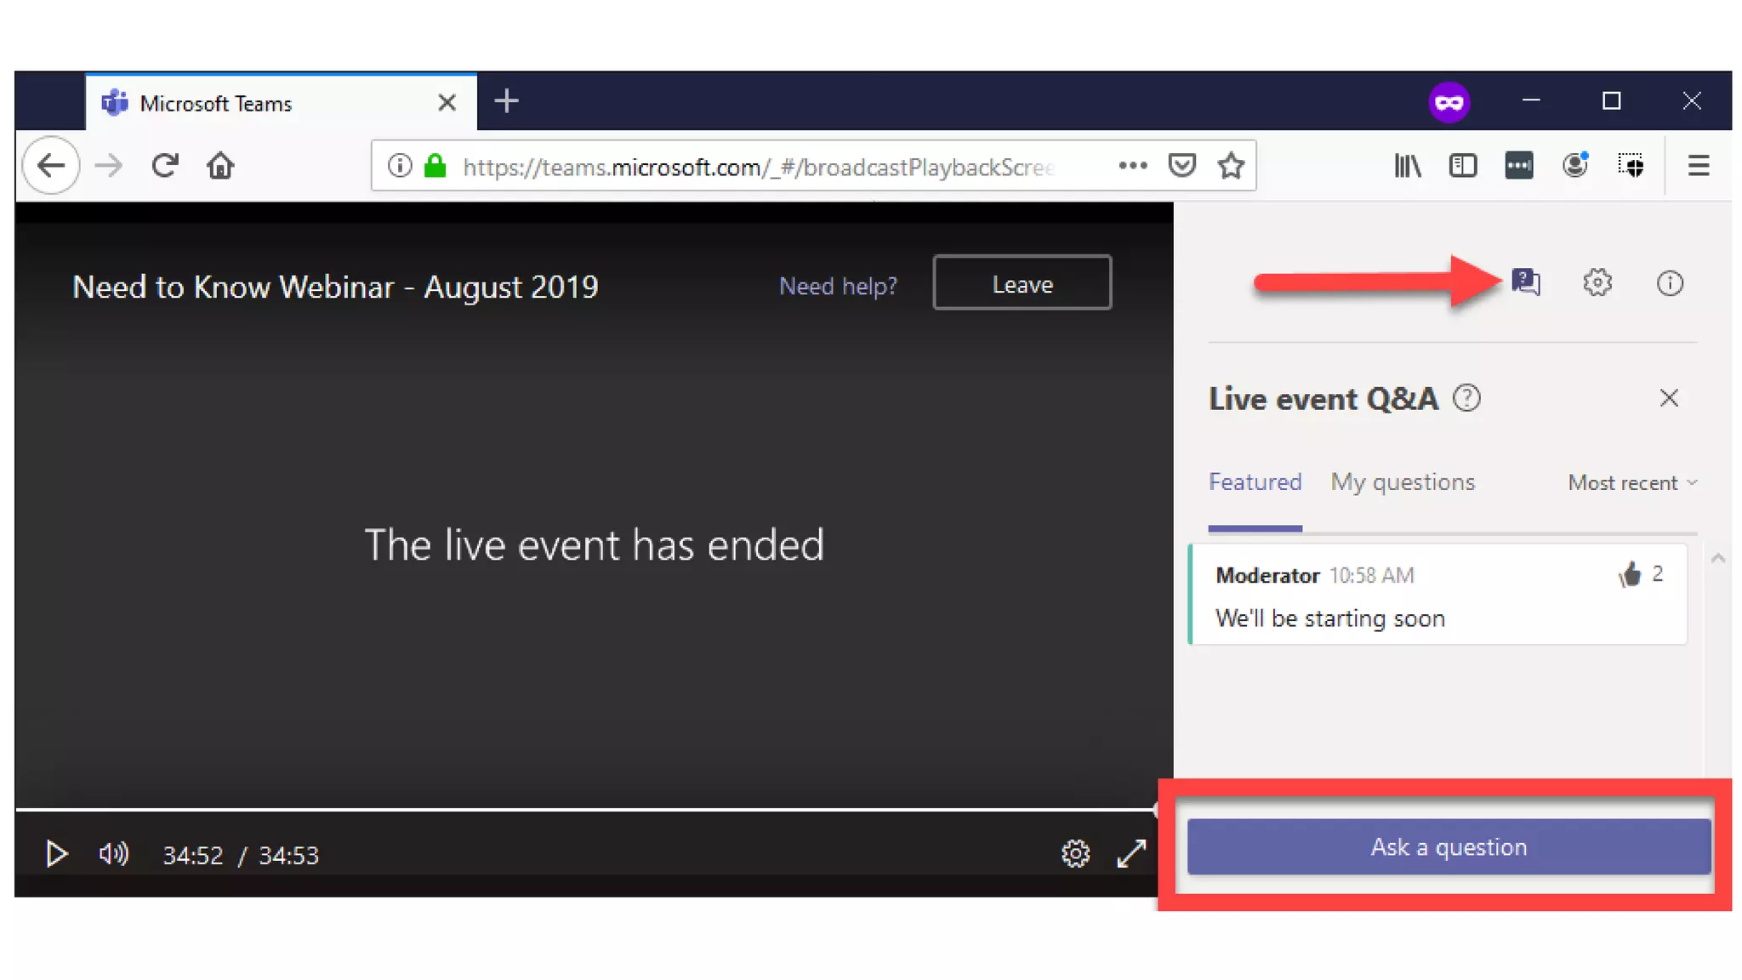Mute the video volume speaker
The height and width of the screenshot is (980, 1742).
(113, 853)
